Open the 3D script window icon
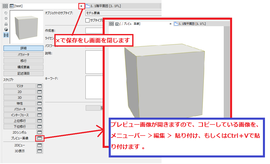 coord(40,97)
